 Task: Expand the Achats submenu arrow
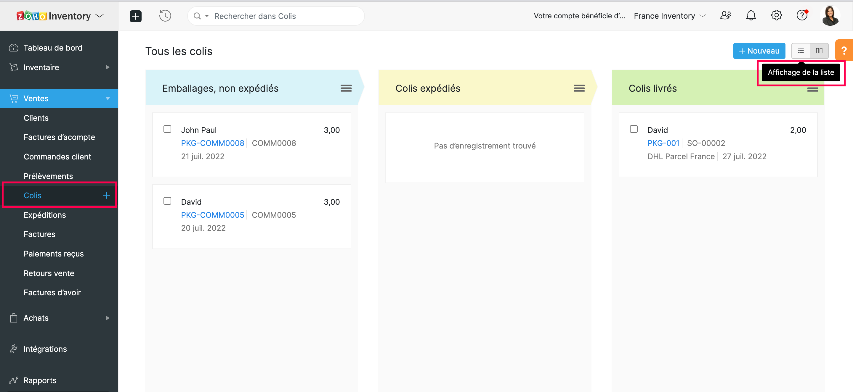pos(107,318)
